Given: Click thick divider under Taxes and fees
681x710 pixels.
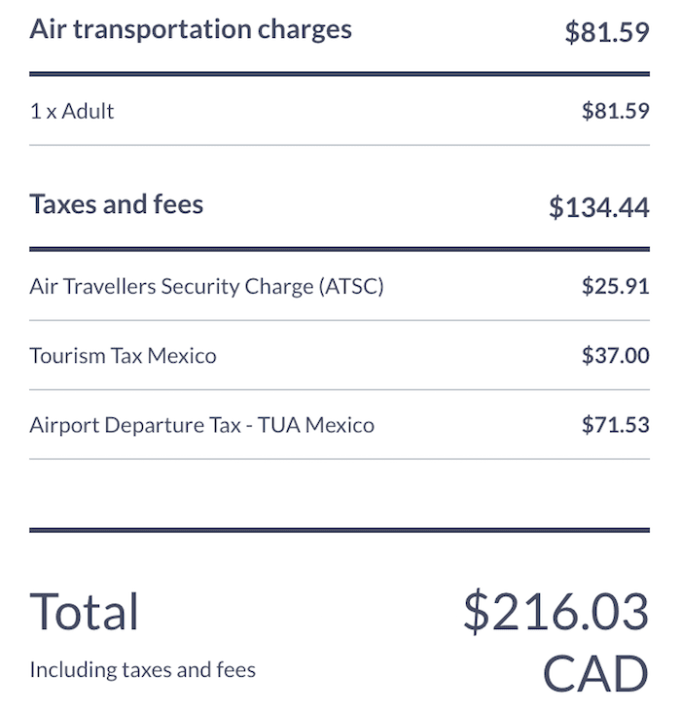Looking at the screenshot, I should pyautogui.click(x=340, y=249).
